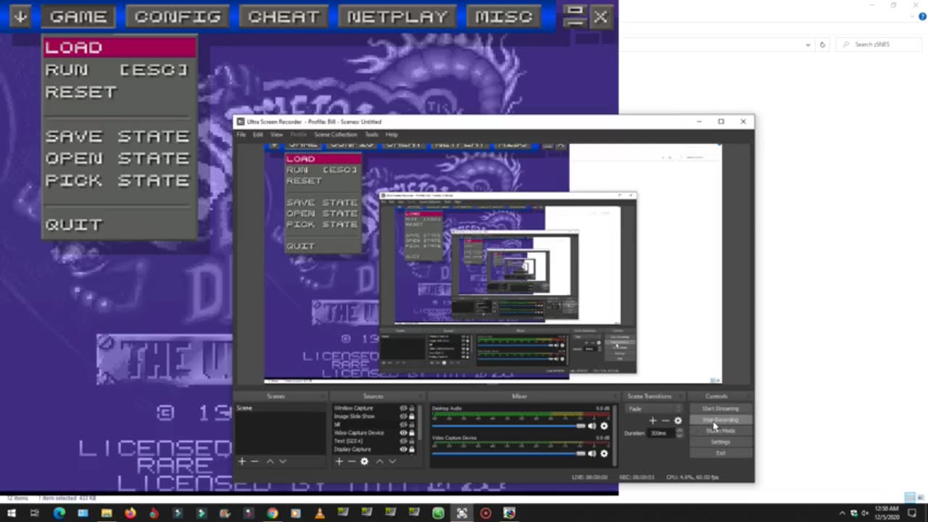Toggle lock for the Image Slide Show source

tap(412, 416)
